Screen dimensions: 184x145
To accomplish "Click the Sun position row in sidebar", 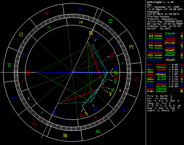I will [165, 65].
